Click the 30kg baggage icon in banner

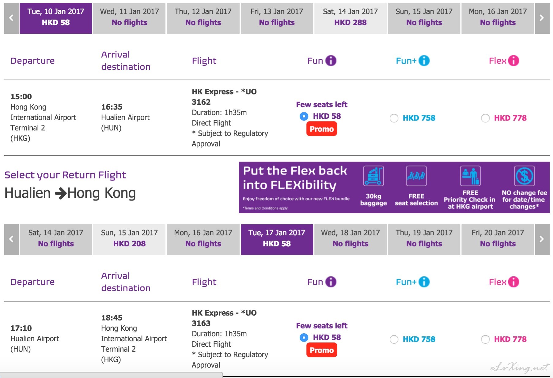tap(373, 176)
